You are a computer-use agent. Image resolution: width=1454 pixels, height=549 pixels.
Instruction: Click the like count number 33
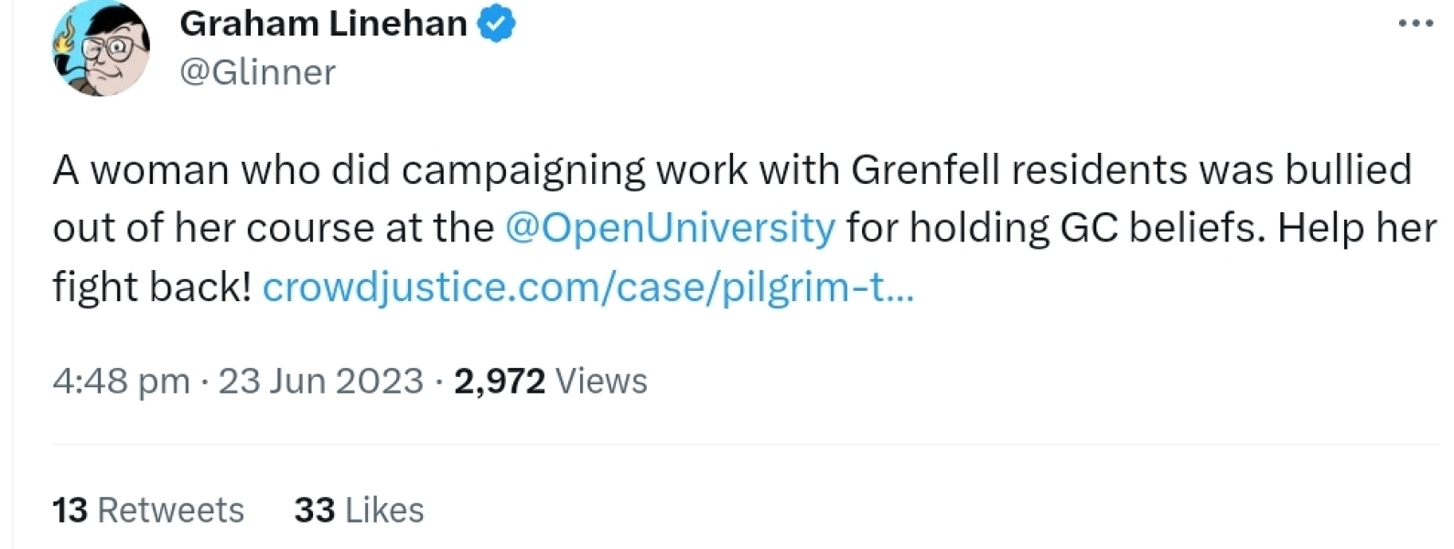(314, 510)
